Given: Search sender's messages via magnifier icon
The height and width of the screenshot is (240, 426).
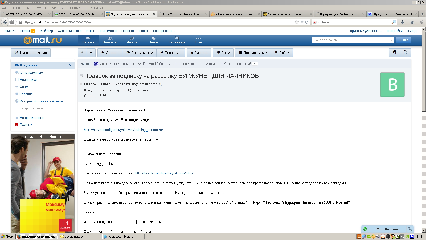Looking at the screenshot, I should point(160,84).
